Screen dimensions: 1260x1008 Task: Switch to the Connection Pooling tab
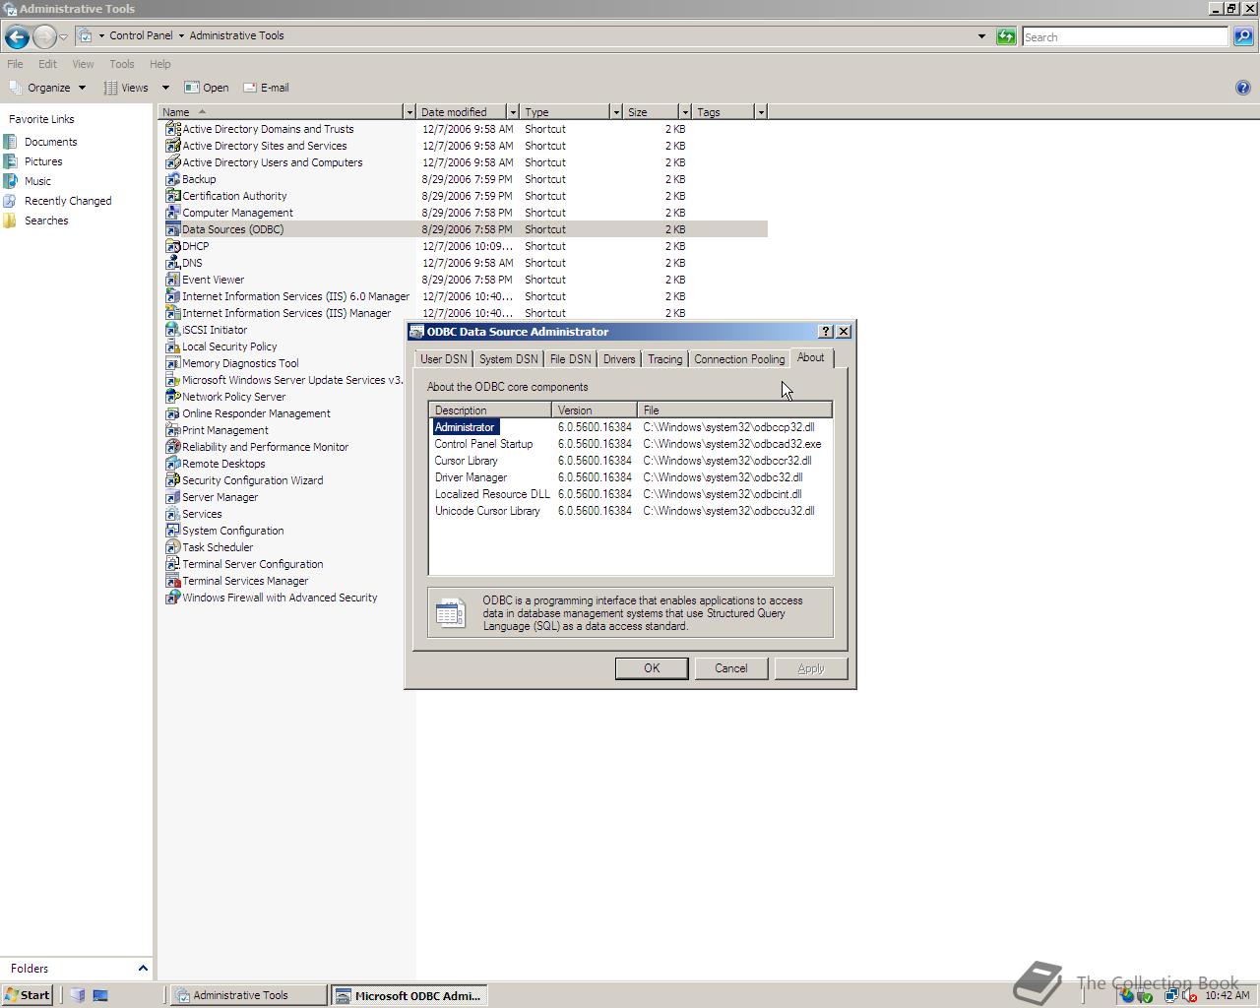739,359
